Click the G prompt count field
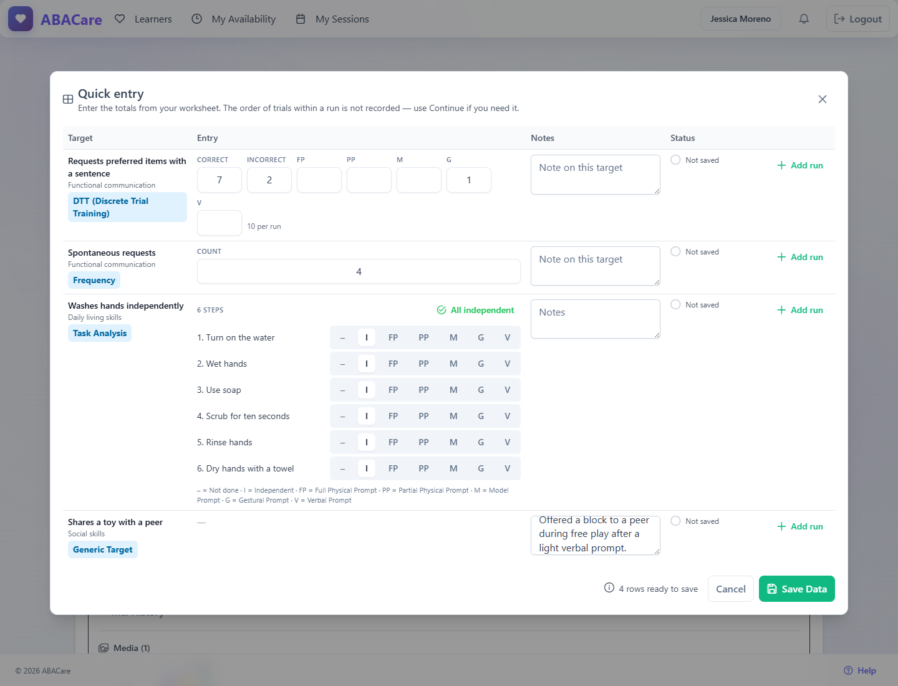Viewport: 898px width, 686px height. [x=469, y=180]
